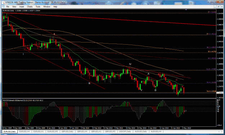
Task: Switch to the AUDUSD,H4 chart tab
Action: click(x=156, y=131)
